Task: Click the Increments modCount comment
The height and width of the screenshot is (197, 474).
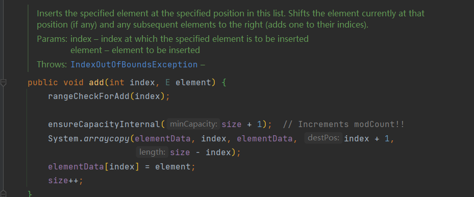Action: 344,124
